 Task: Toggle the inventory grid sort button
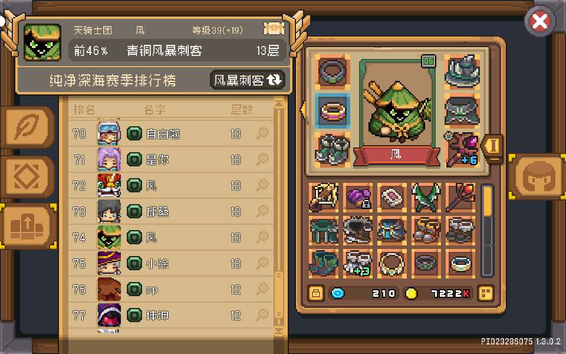485,293
